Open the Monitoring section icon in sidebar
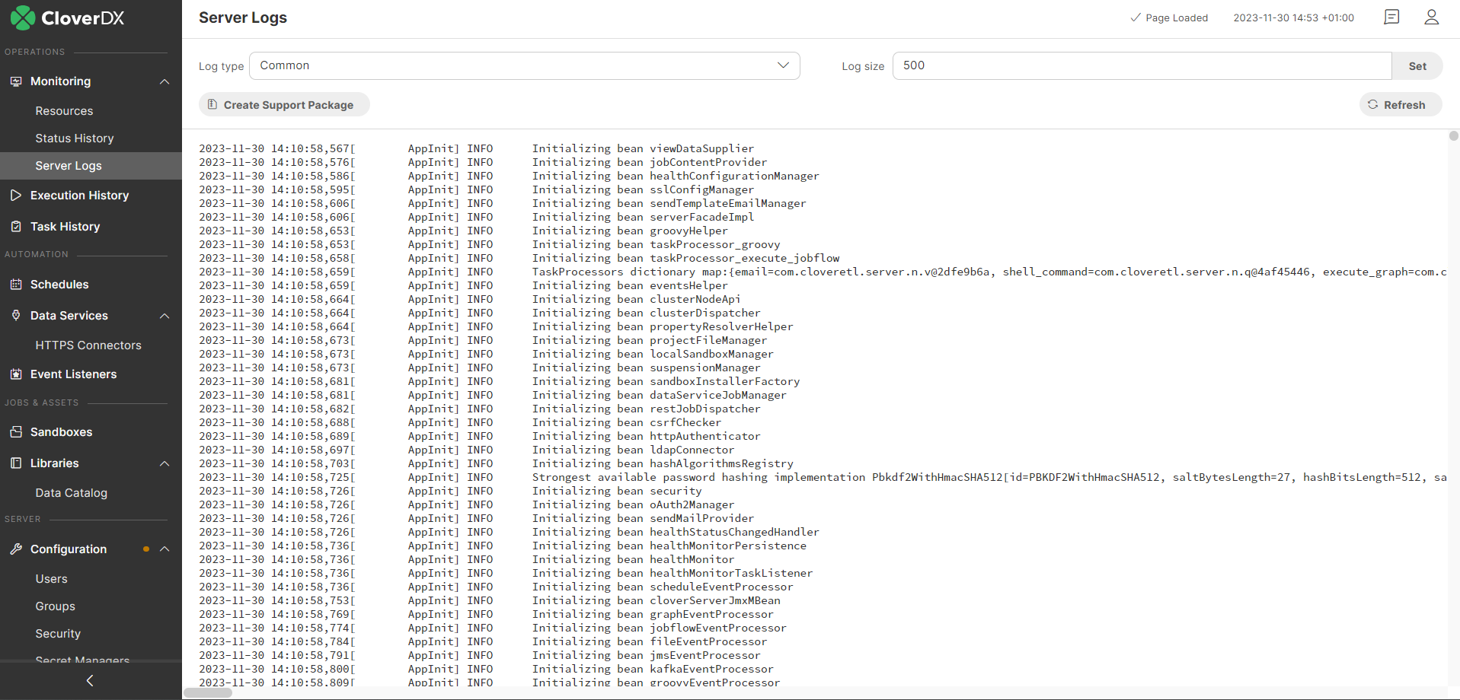The height and width of the screenshot is (700, 1460). click(16, 81)
